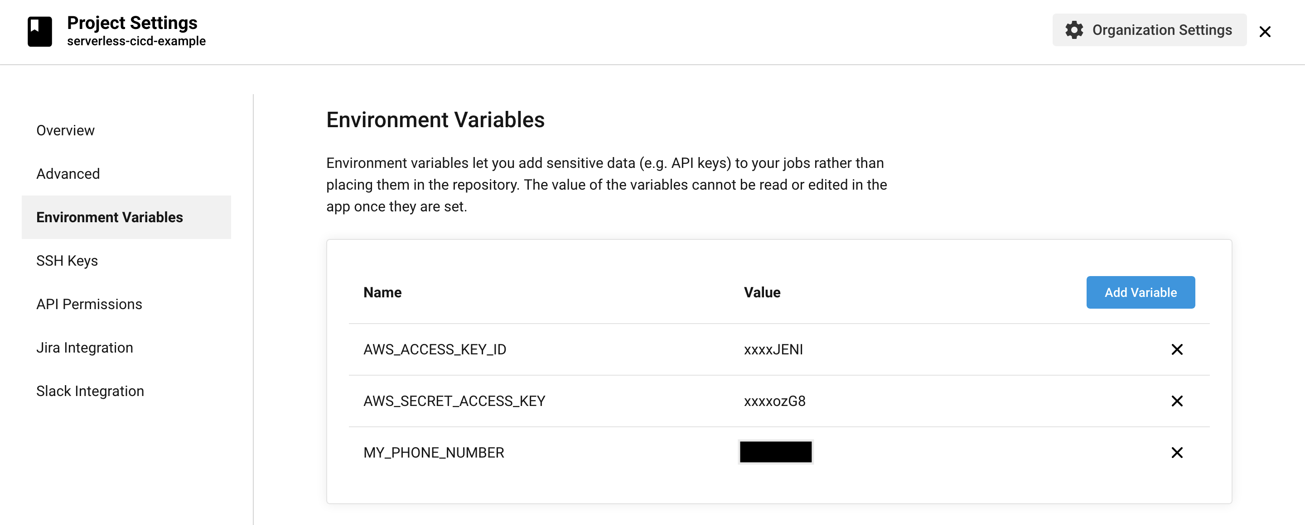This screenshot has width=1305, height=525.
Task: Select the AWS_ACCESS_KEY_ID variable name
Action: pos(435,349)
